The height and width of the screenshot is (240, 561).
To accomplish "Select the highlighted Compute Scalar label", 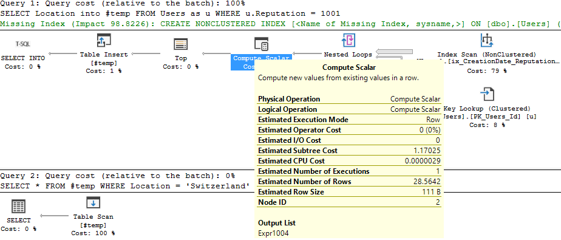I will [x=261, y=58].
